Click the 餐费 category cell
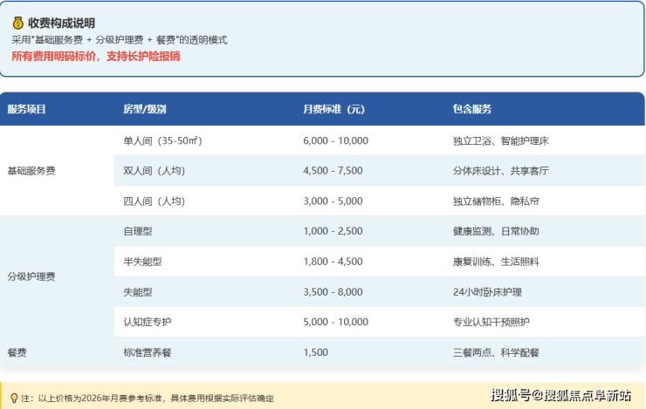 tap(17, 352)
